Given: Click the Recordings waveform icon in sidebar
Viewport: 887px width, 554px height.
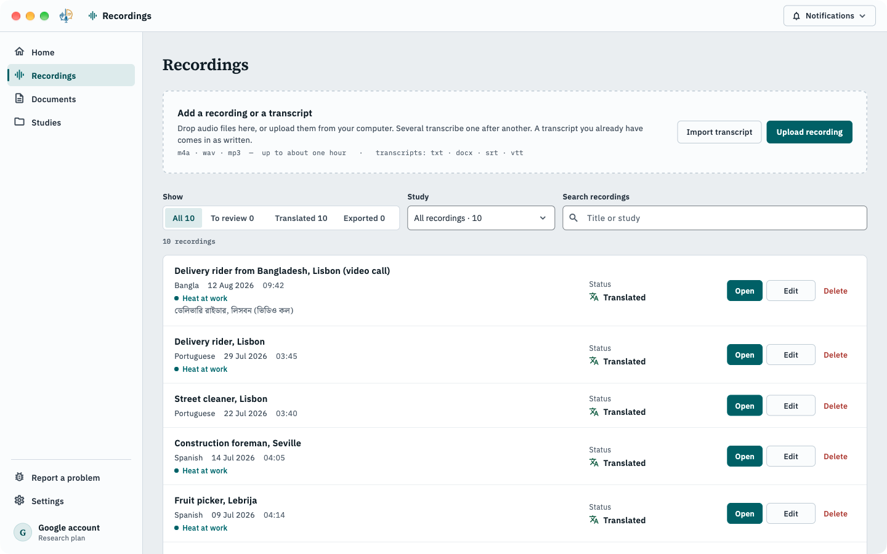Looking at the screenshot, I should (x=20, y=75).
